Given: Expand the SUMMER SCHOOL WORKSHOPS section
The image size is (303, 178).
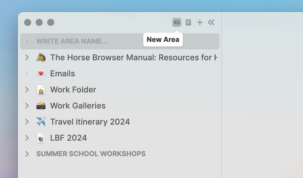Looking at the screenshot, I should pos(27,154).
